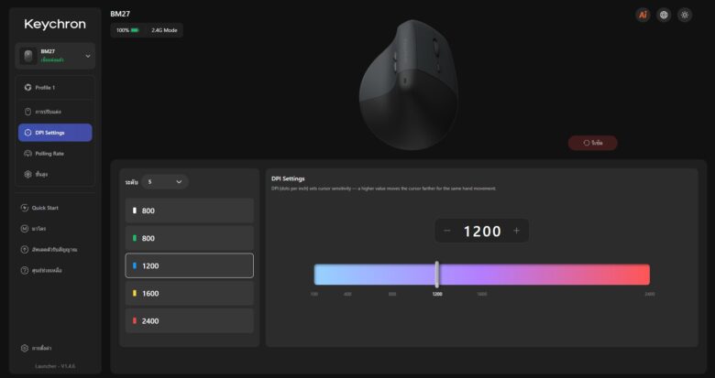Click the 400 tick label under slider

(347, 294)
